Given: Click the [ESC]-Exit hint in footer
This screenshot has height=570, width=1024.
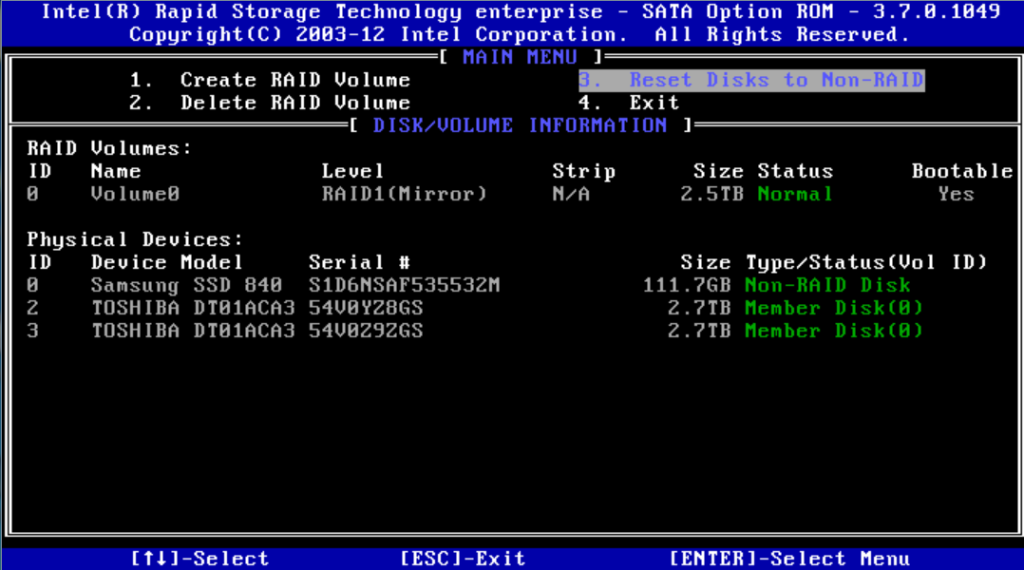Looking at the screenshot, I should pyautogui.click(x=463, y=559).
